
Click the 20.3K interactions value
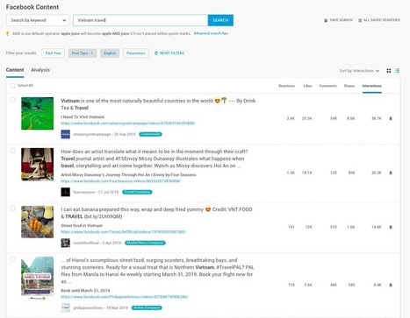click(x=377, y=173)
